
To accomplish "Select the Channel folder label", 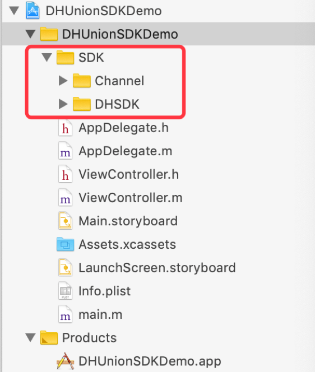I will point(119,81).
